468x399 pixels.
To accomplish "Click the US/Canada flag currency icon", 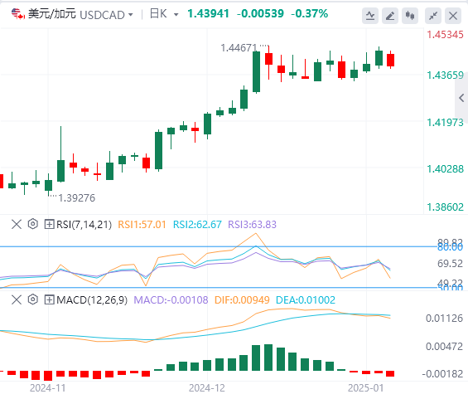I will tap(17, 14).
